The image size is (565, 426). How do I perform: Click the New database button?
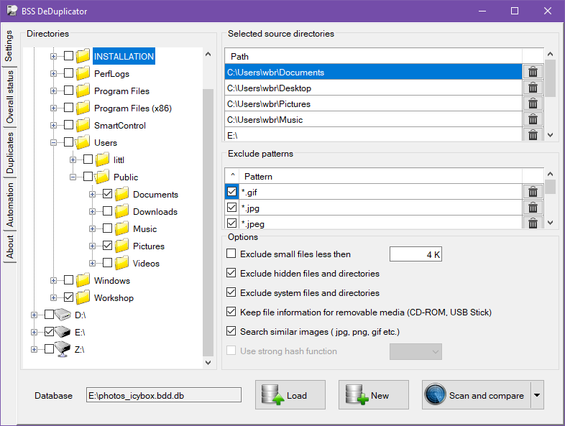373,395
